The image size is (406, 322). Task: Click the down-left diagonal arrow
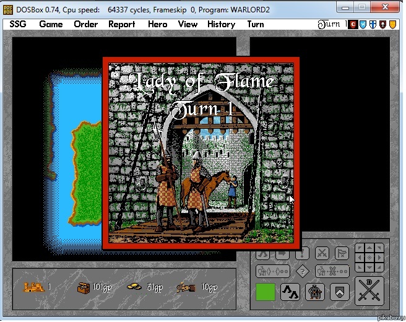click(360, 267)
